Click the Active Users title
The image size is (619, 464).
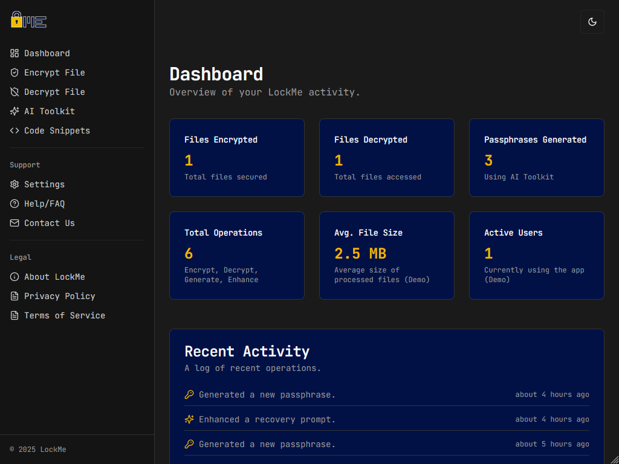[513, 233]
